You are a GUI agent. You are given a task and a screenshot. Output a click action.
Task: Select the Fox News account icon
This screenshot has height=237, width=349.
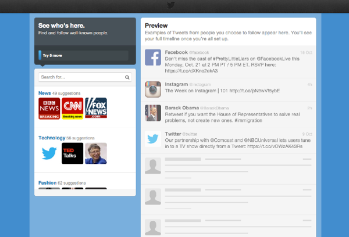coord(96,108)
